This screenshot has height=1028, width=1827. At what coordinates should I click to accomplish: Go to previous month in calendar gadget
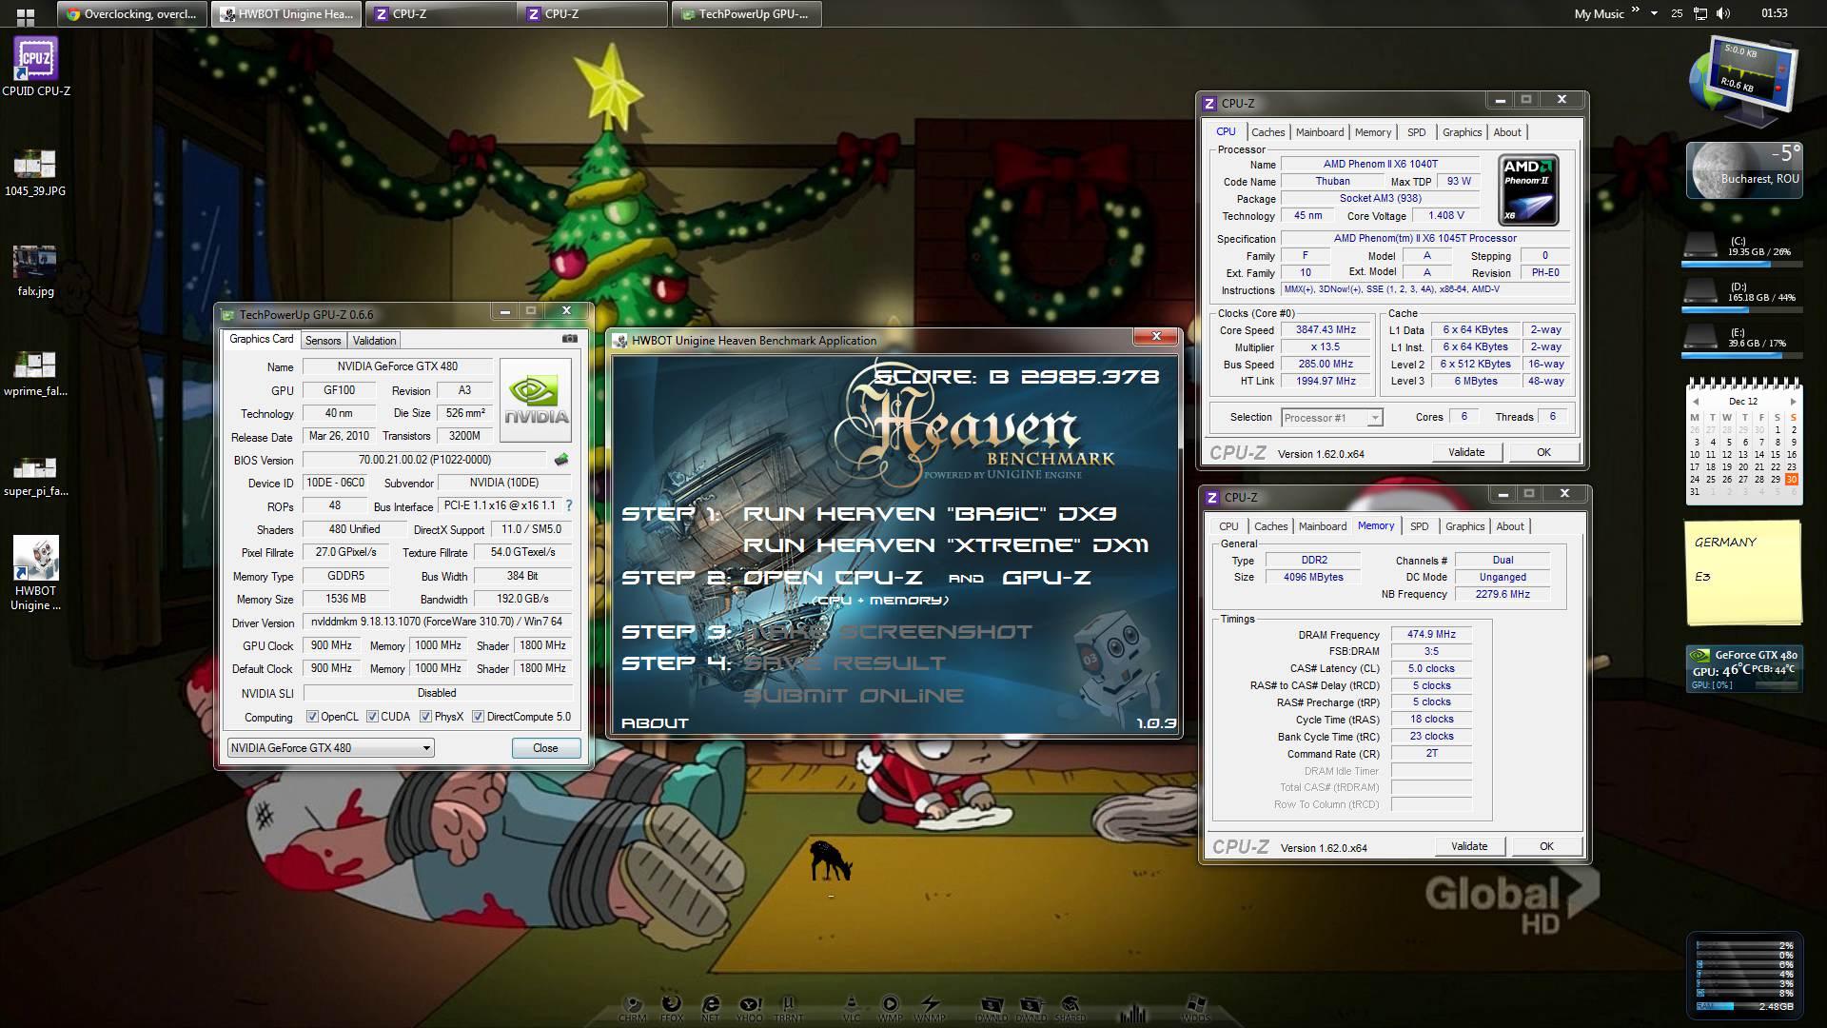[x=1695, y=402]
